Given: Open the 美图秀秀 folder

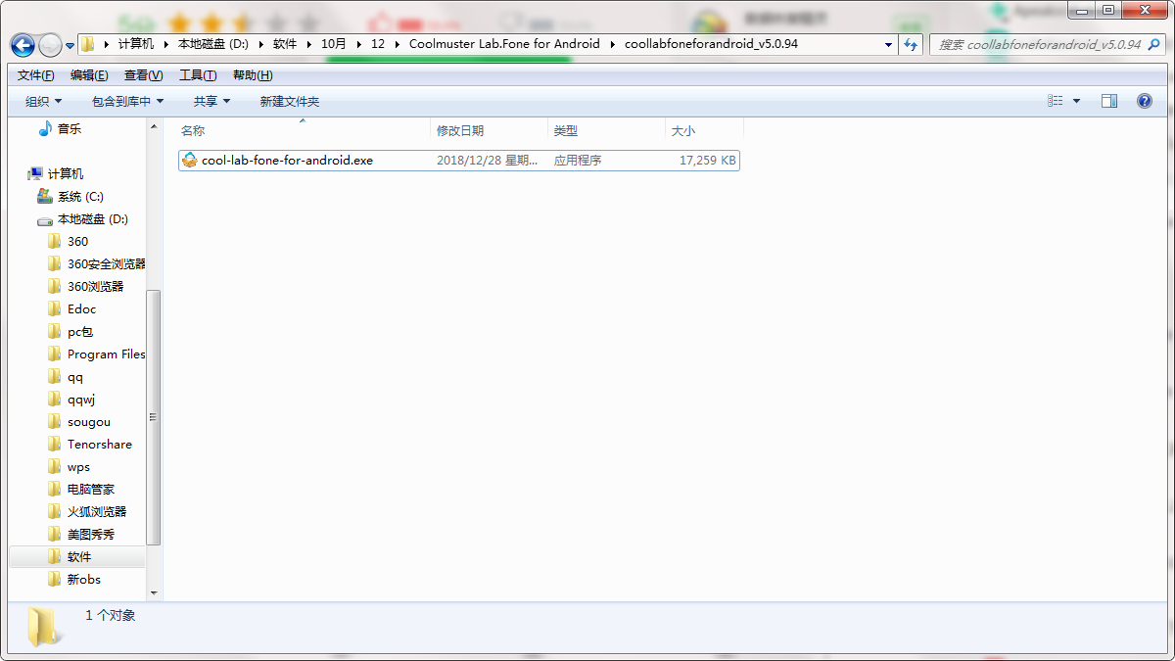Looking at the screenshot, I should 91,534.
